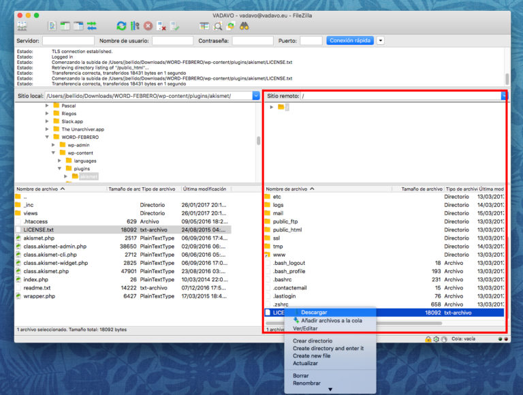Toggle the remote directory tree view icon
Viewport: 523px width, 395px height.
click(78, 26)
